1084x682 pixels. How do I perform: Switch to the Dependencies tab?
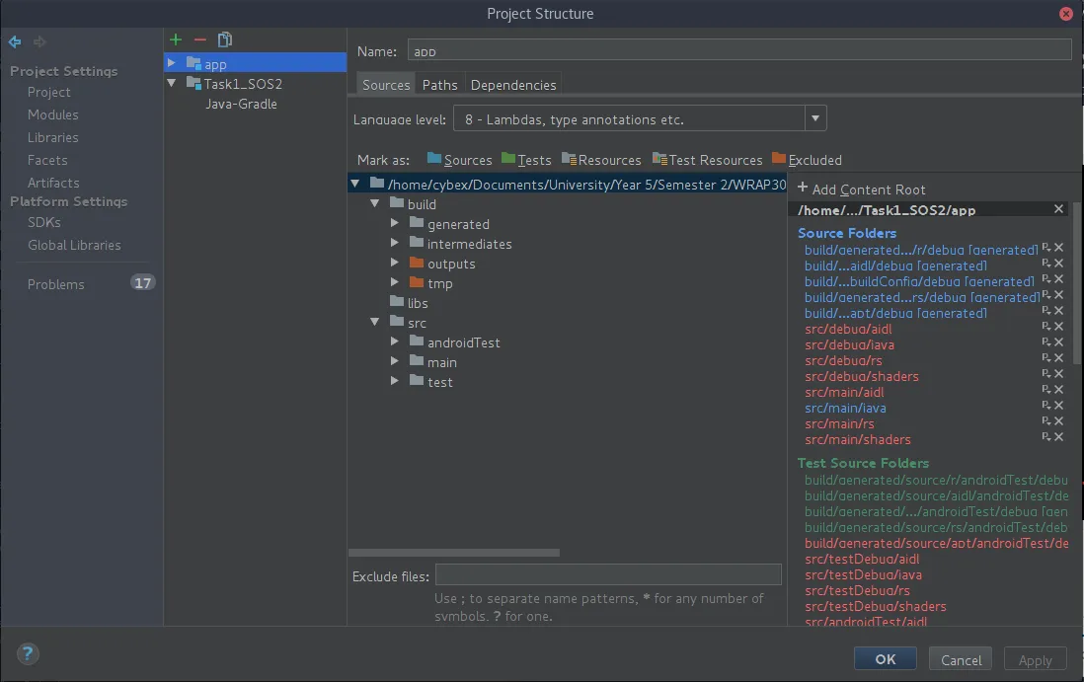(512, 85)
